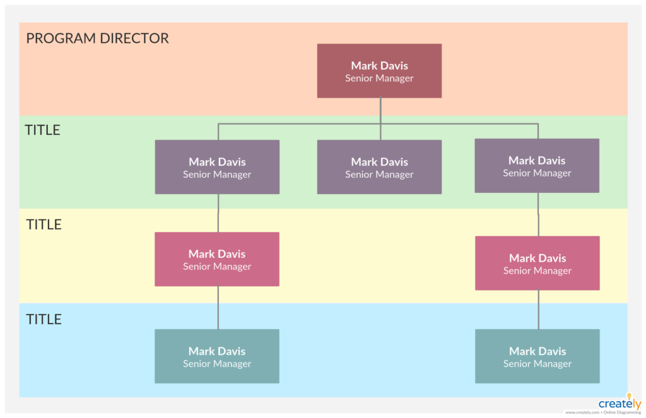Select the green TITLE band label
Screen dimensions: 646x418
[x=43, y=130]
